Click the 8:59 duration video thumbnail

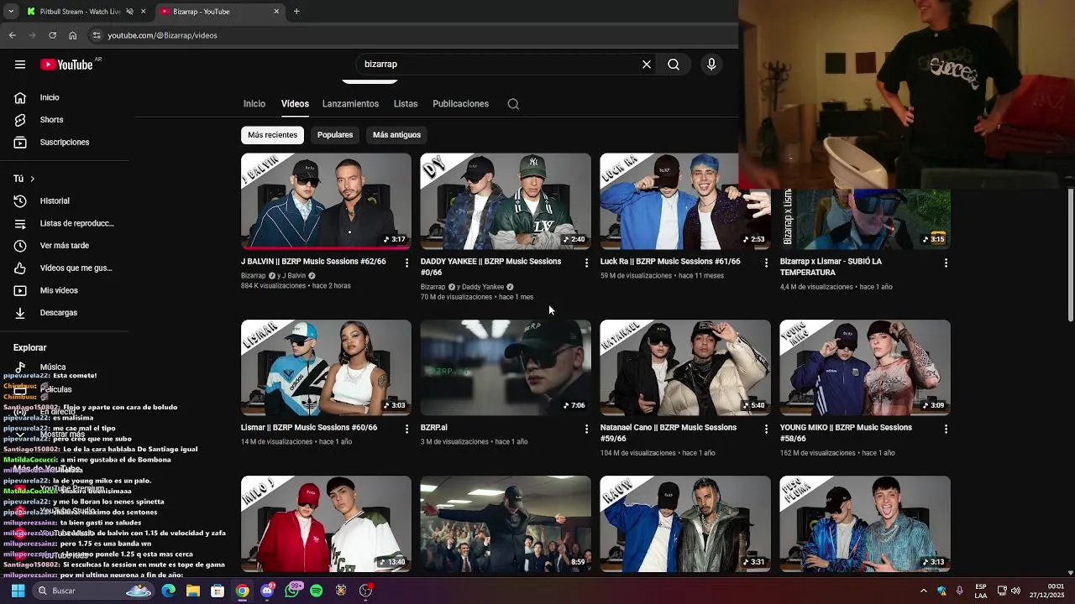pyautogui.click(x=506, y=523)
